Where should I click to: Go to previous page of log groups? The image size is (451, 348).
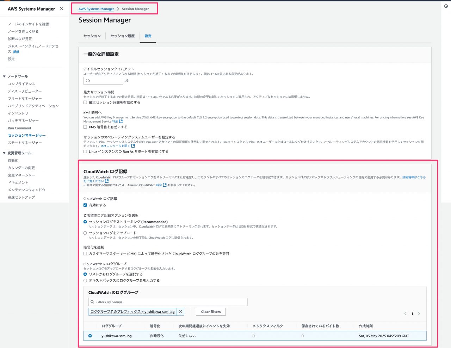tap(405, 314)
